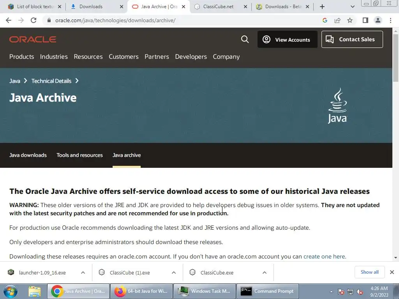
Task: Reload the current page
Action: coord(34,20)
